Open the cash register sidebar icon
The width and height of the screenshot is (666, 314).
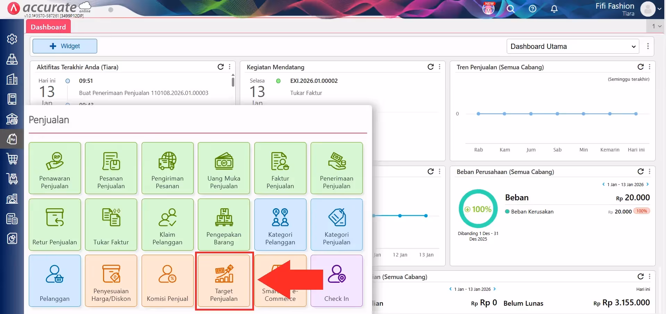pyautogui.click(x=12, y=59)
